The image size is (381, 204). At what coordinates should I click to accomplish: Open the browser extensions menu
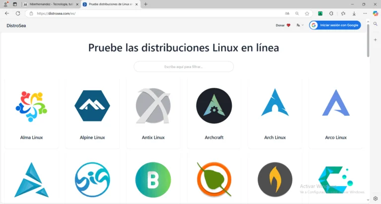pyautogui.click(x=331, y=13)
